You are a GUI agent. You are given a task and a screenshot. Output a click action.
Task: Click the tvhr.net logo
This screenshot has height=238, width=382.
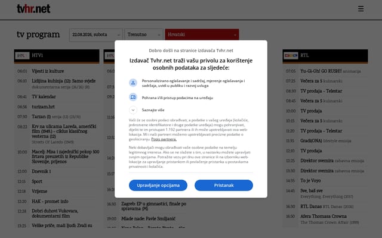(x=33, y=9)
